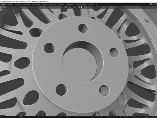Open the Rendering workspace tab
The height and width of the screenshot is (118, 157).
point(61,5)
